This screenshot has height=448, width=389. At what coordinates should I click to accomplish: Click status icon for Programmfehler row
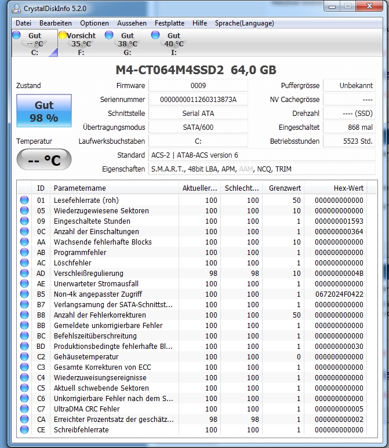click(24, 252)
